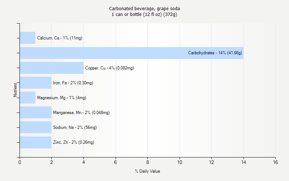Click label 'Copper, Cu - 4% (0.082mg)'
This screenshot has width=289, height=181.
point(109,68)
